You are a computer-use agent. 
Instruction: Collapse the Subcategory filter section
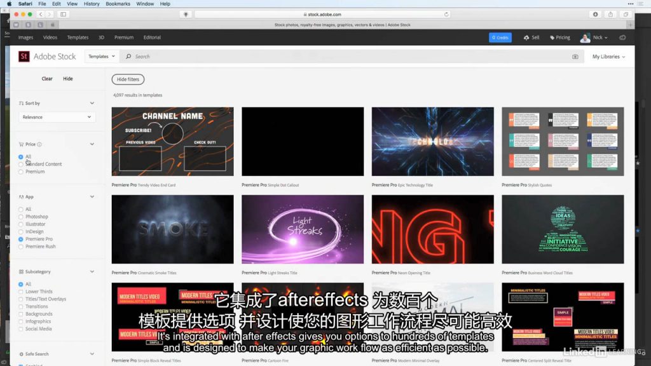pyautogui.click(x=92, y=271)
